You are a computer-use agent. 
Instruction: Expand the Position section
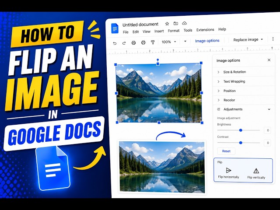[244, 91]
